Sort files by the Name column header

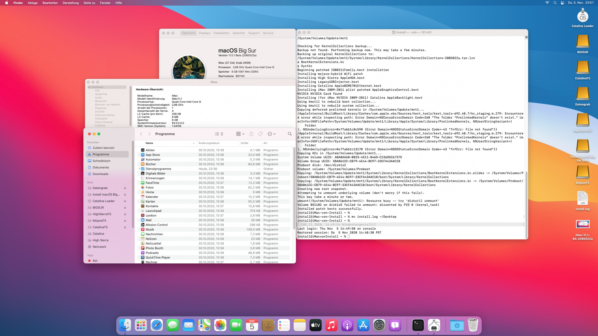(x=149, y=143)
